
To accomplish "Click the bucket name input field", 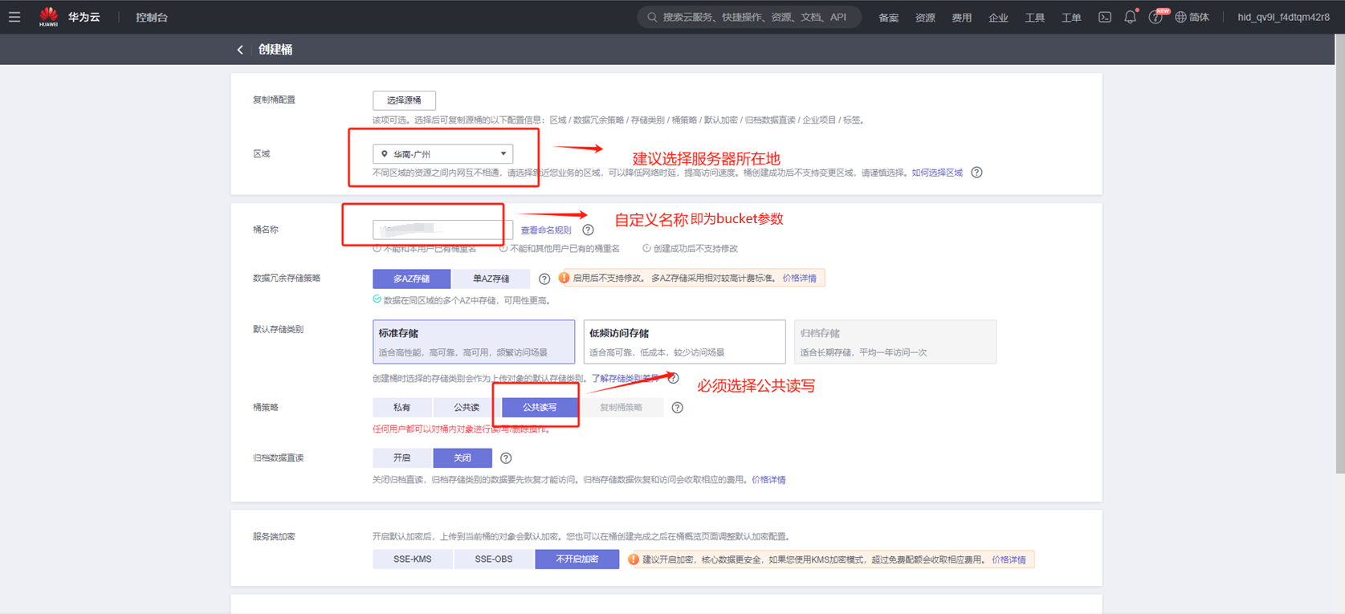I will coord(442,230).
